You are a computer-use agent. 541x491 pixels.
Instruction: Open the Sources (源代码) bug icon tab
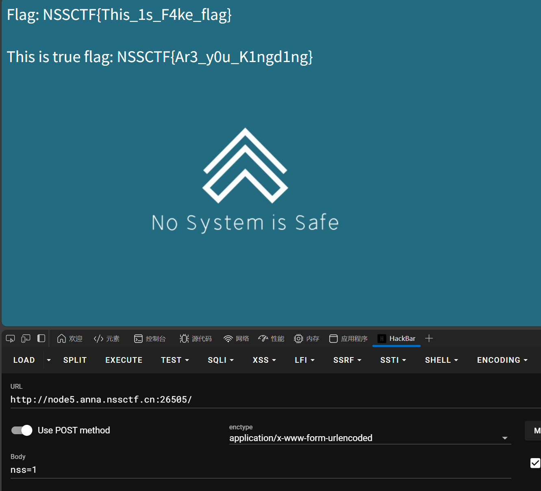[x=196, y=338]
